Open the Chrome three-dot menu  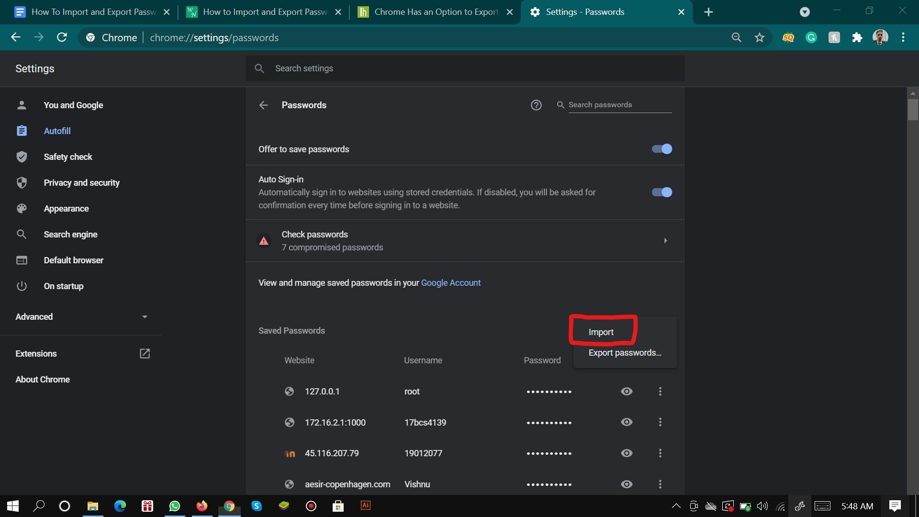(903, 37)
